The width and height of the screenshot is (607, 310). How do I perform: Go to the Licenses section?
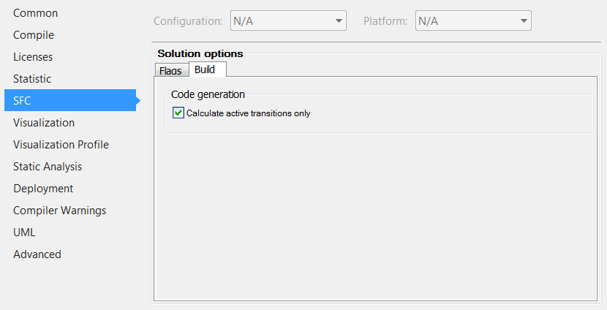[33, 57]
